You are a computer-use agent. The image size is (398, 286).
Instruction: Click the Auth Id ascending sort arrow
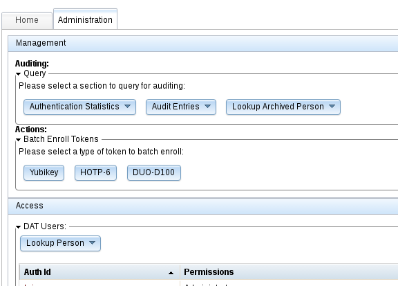171,273
